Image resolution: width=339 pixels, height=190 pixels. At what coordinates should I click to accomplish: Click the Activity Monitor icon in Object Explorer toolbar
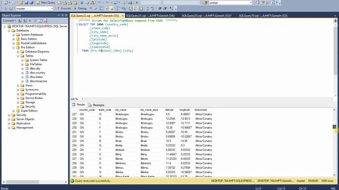point(46,21)
